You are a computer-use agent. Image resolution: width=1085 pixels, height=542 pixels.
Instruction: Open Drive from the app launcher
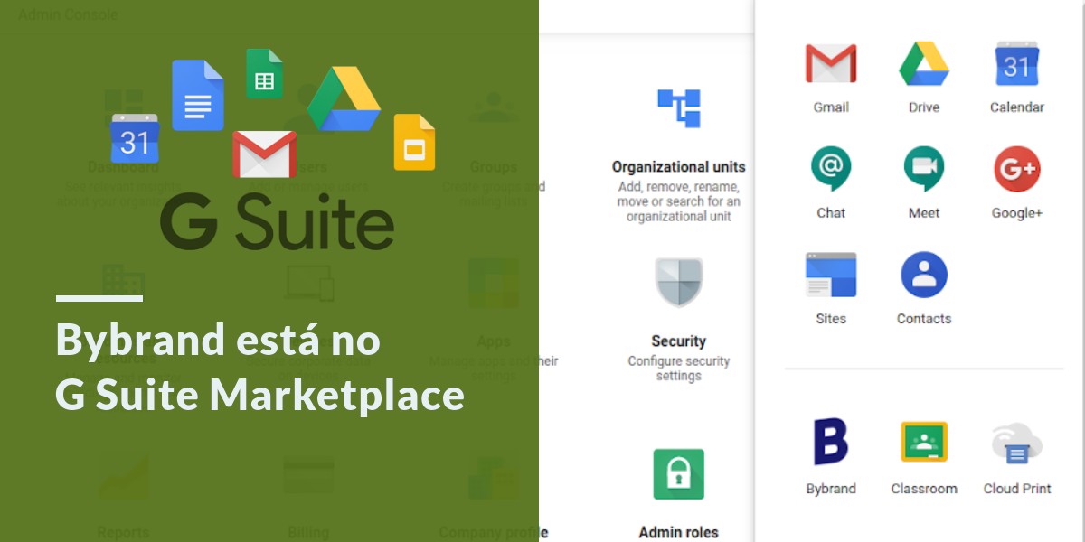[923, 64]
